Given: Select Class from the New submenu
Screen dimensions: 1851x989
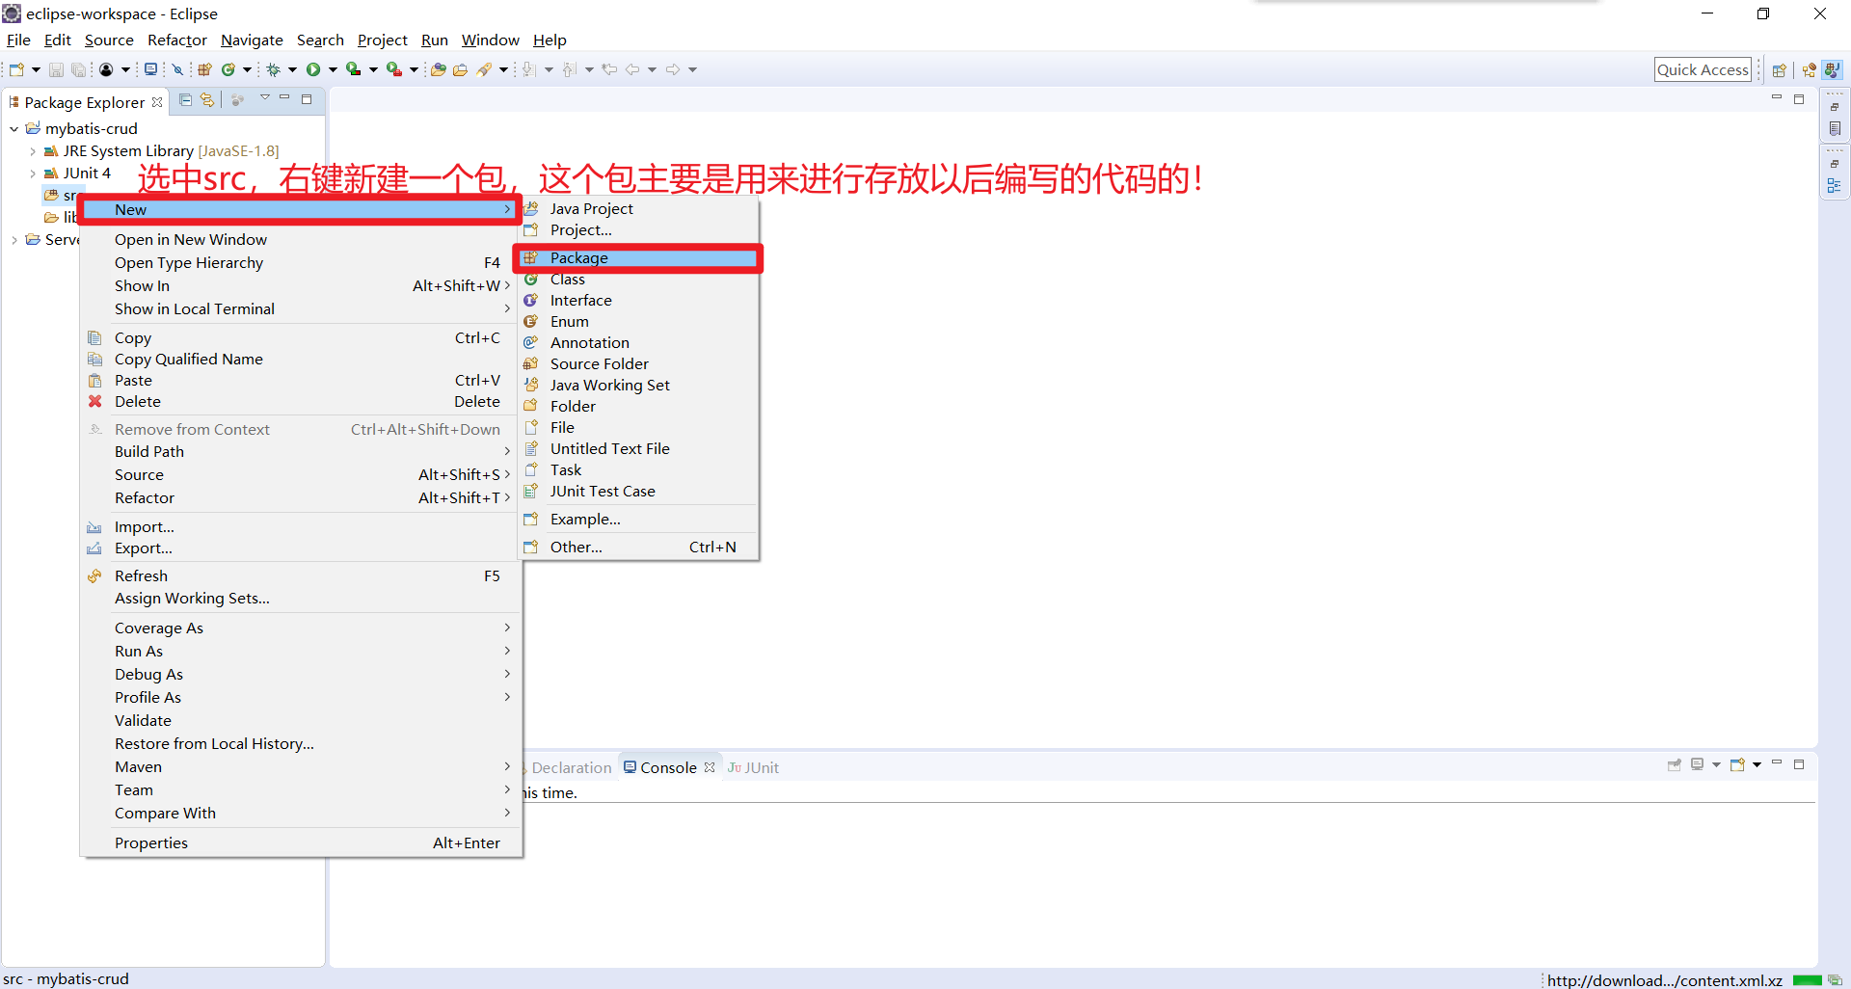Looking at the screenshot, I should click(638, 279).
